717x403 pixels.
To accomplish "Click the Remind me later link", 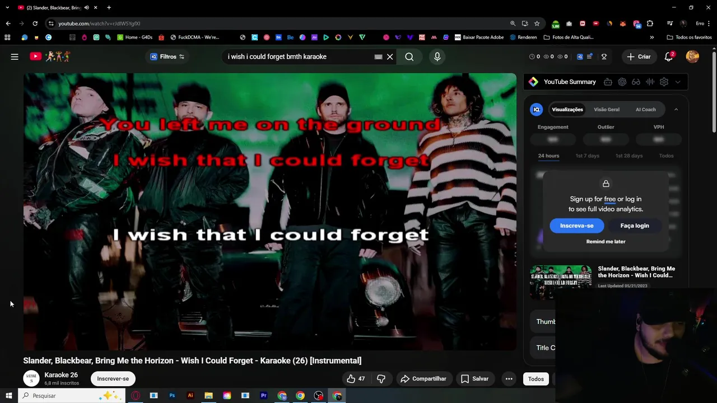I will point(606,242).
